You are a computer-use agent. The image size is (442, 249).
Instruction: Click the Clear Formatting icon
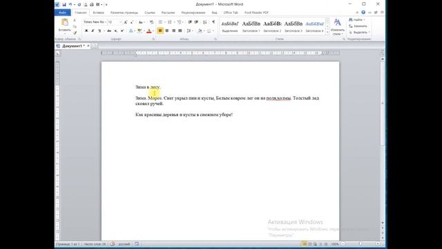tap(152, 22)
